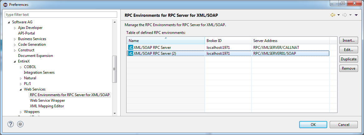This screenshot has width=364, height=135.
Task: Click the Eclipse Preferences title bar icon
Action: [5, 5]
